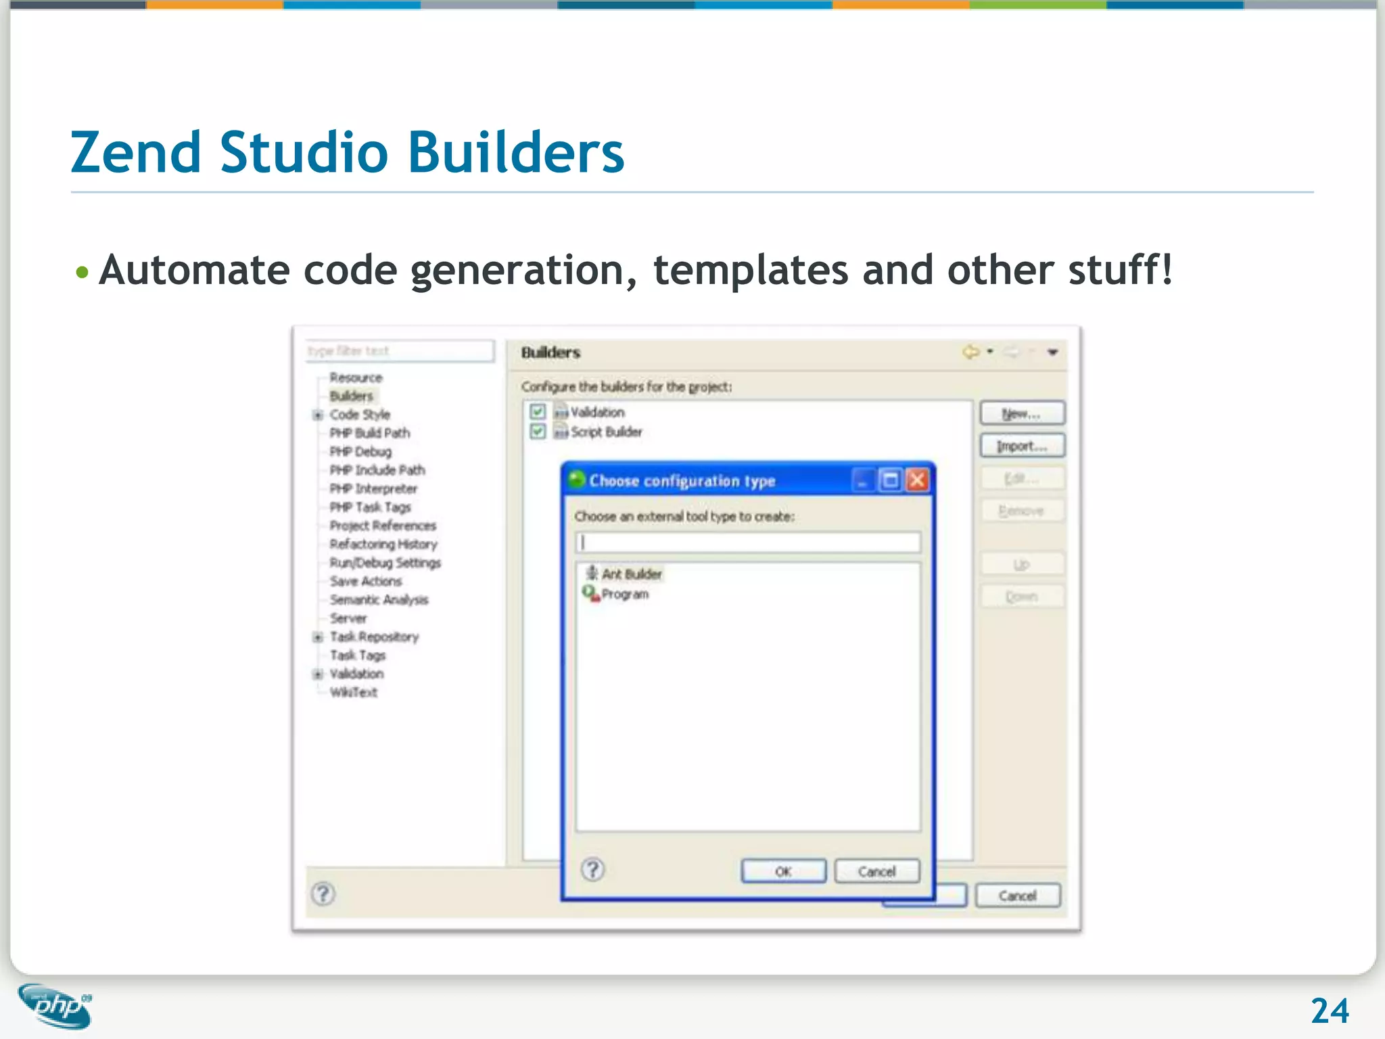The height and width of the screenshot is (1039, 1385).
Task: Click the help icon in configuration dialog
Action: 593,869
